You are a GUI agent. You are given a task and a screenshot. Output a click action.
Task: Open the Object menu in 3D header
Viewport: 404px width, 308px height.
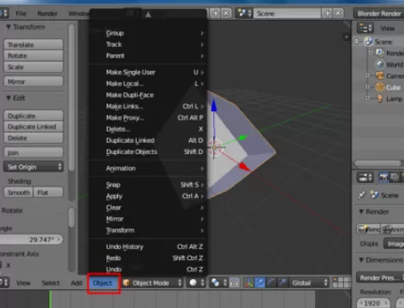pyautogui.click(x=103, y=283)
